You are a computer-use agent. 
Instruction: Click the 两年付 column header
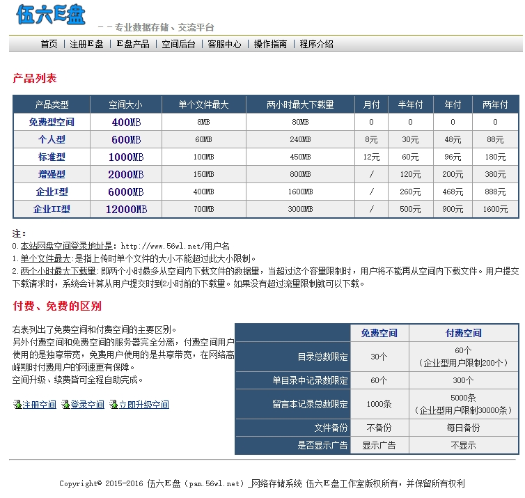(x=495, y=105)
